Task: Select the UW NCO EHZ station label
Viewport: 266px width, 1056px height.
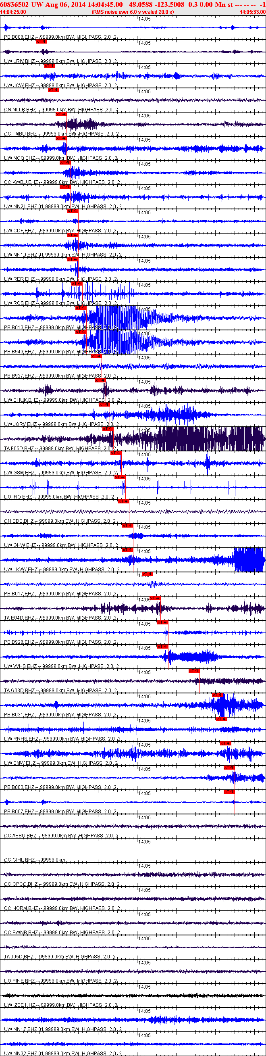Action: pyautogui.click(x=61, y=158)
